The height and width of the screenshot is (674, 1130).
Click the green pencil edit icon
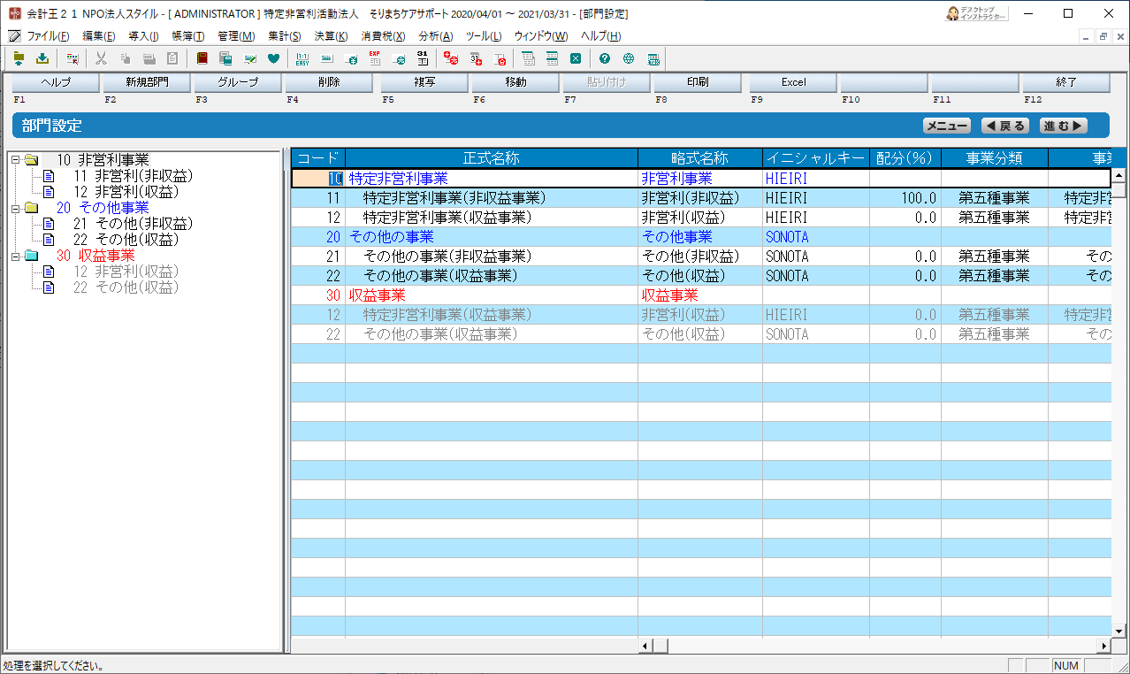click(249, 58)
